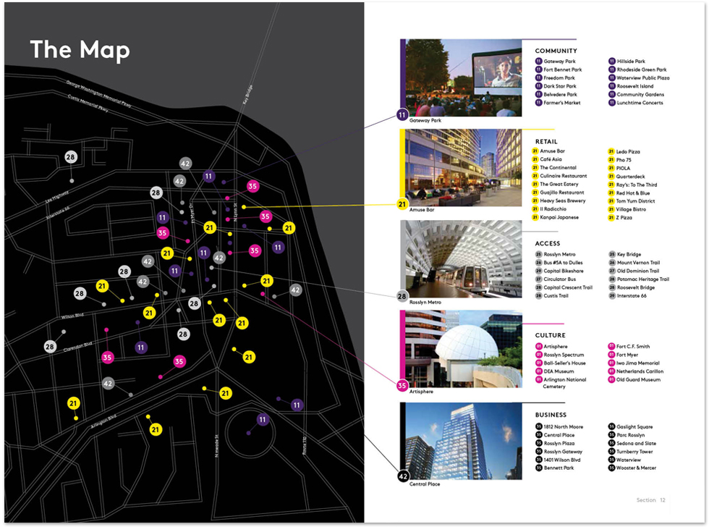This screenshot has height=527, width=709.
Task: Click the yellow 21 marker beside Amuse Bar photo
Action: [402, 205]
